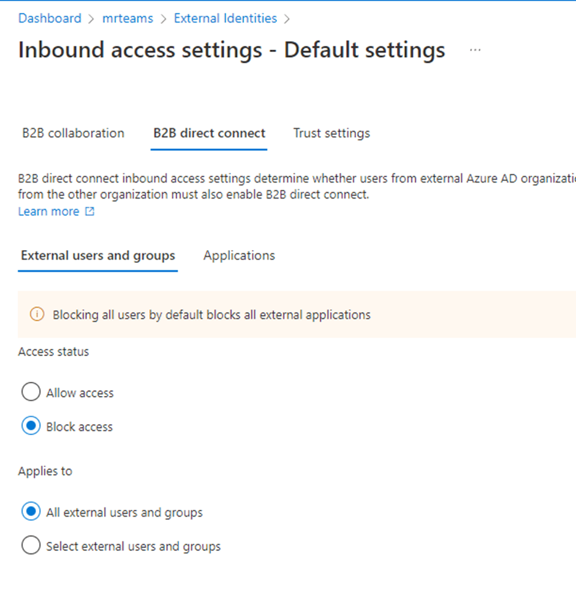The image size is (576, 608).
Task: Click the chevron after External Identities breadcrumb
Action: pyautogui.click(x=286, y=19)
